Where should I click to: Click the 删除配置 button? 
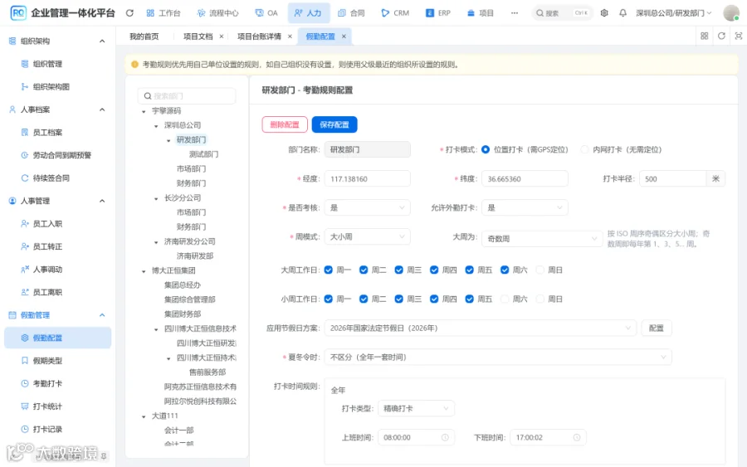285,124
